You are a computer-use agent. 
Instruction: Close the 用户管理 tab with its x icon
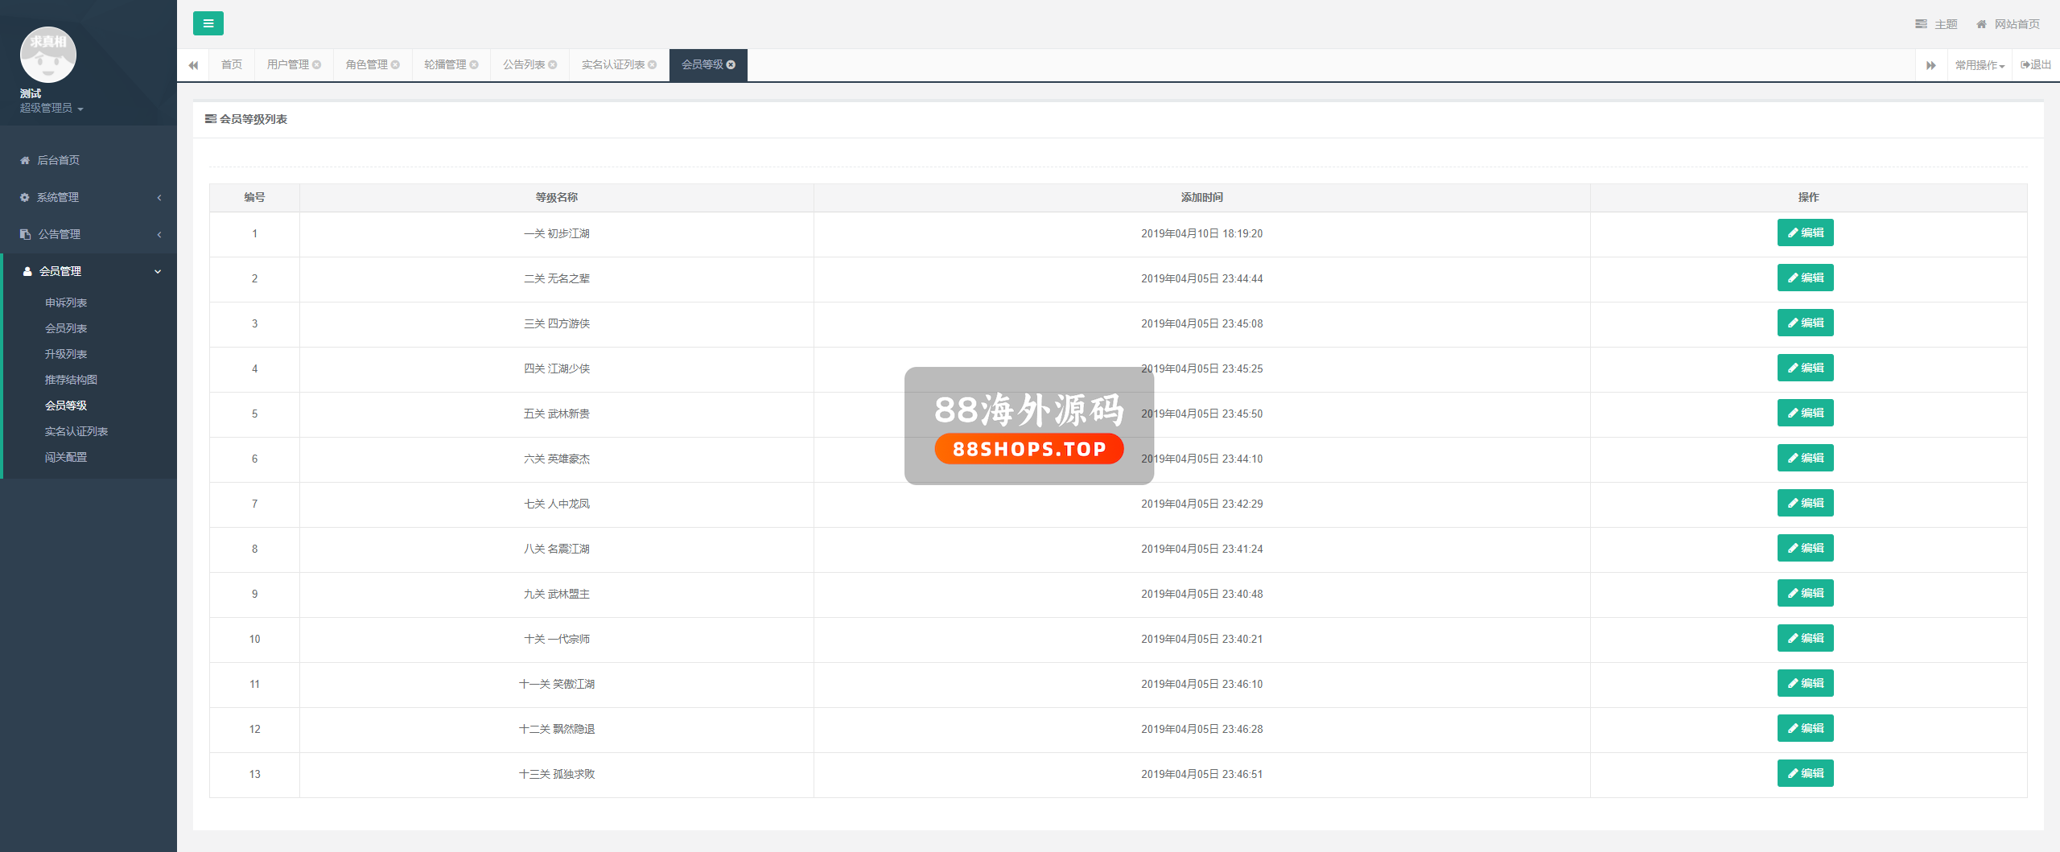tap(317, 65)
